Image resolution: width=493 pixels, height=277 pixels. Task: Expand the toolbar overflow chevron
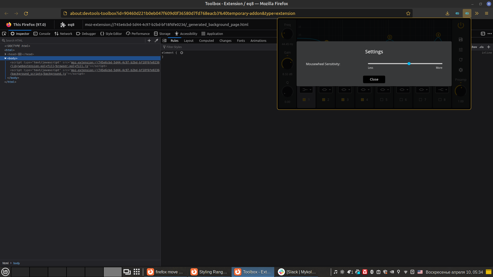pyautogui.click(x=477, y=13)
